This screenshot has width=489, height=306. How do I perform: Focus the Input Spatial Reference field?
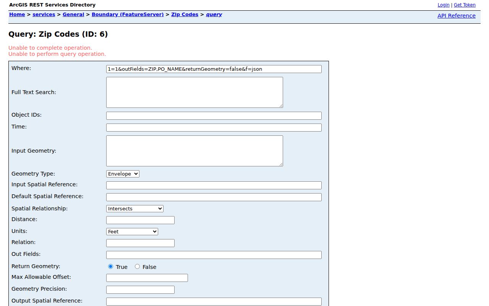pos(214,185)
